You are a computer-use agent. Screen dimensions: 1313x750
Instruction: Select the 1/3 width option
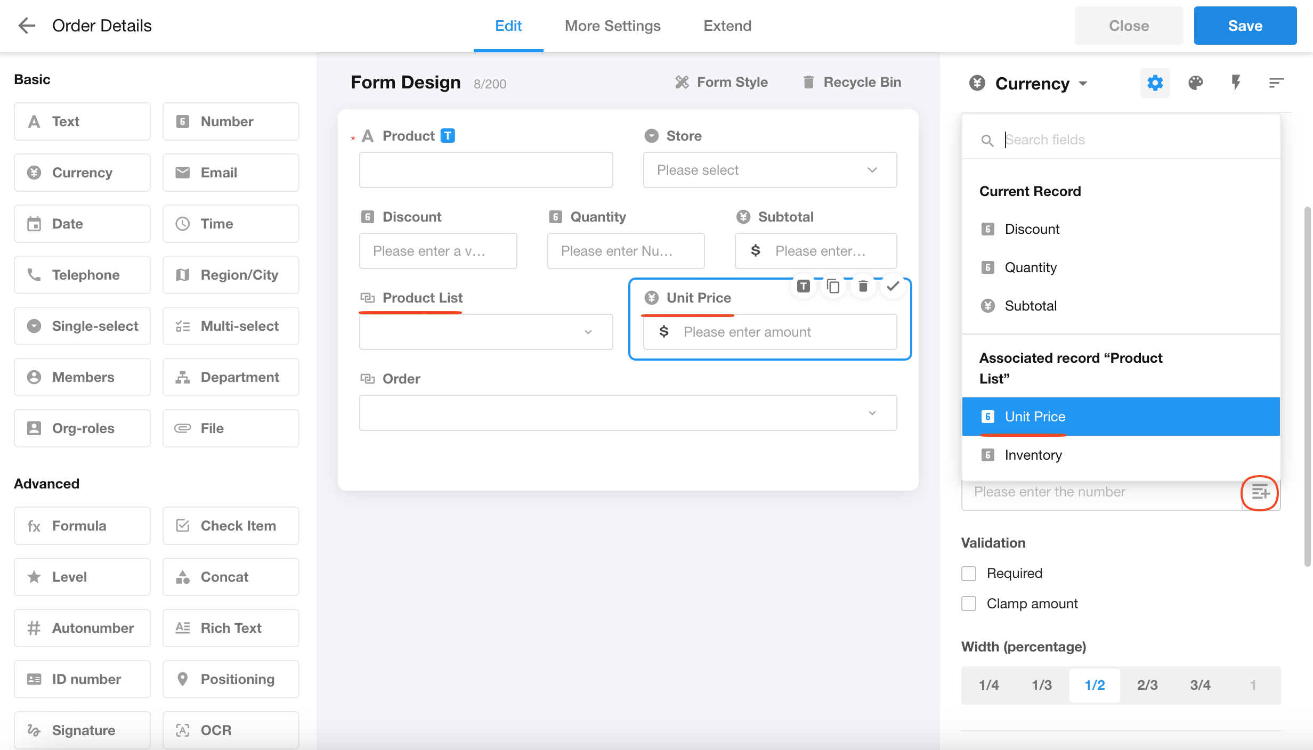click(1042, 685)
